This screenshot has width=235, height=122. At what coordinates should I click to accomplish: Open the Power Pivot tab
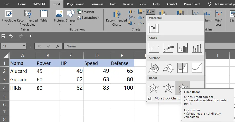[x=192, y=4]
